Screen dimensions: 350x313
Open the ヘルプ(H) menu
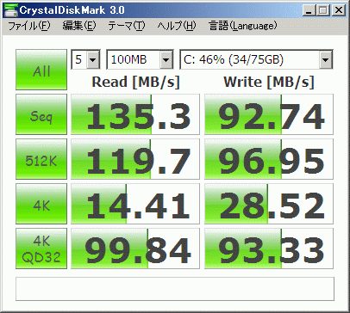177,26
